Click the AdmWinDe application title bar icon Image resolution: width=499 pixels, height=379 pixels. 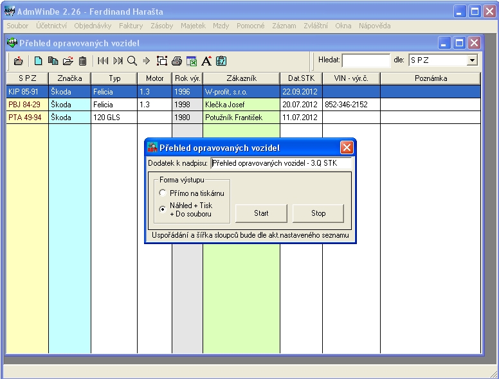coord(10,12)
